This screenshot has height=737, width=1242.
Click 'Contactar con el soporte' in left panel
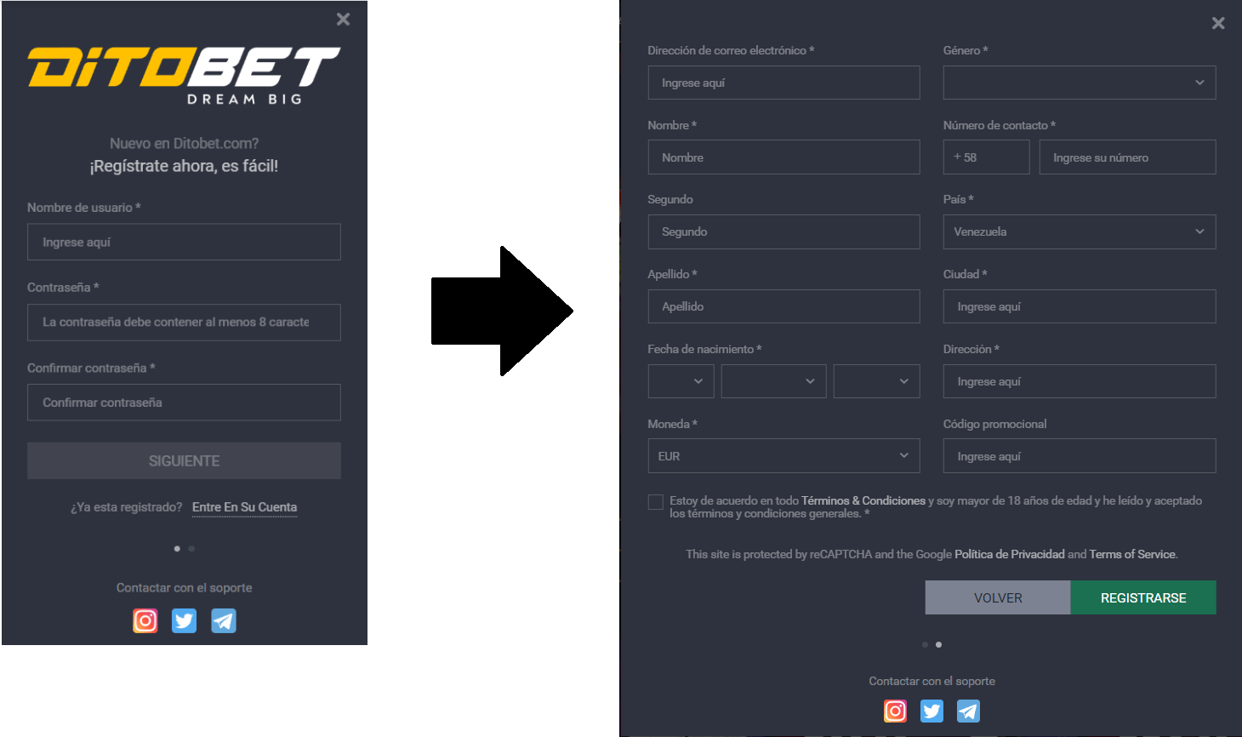(184, 588)
